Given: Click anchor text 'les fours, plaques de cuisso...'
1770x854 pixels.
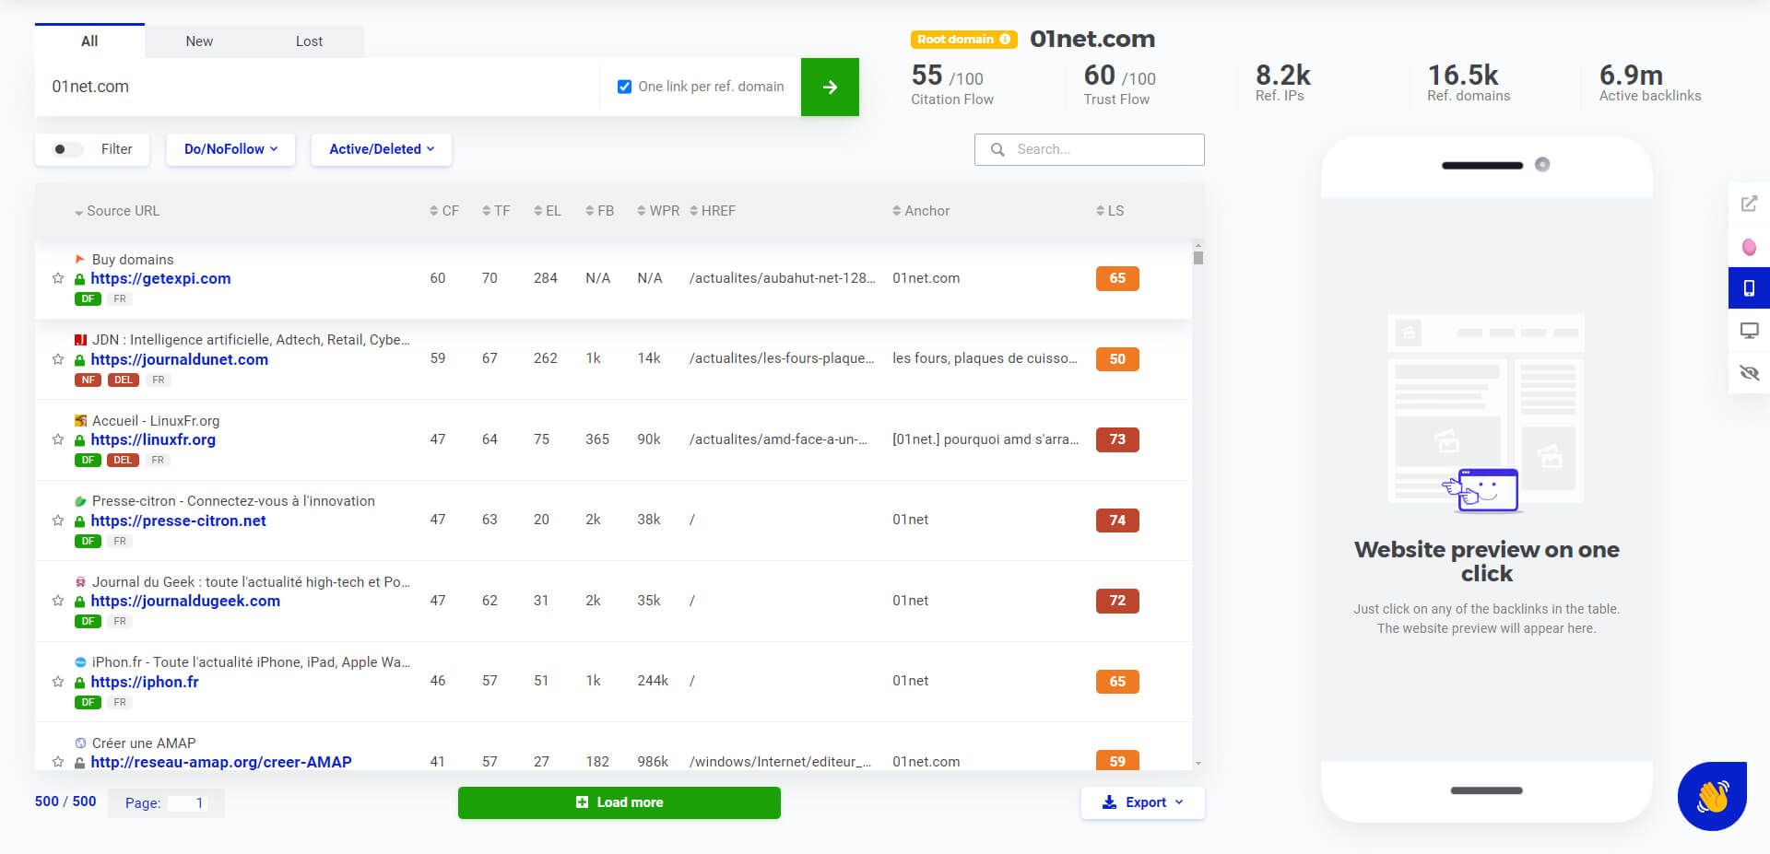Looking at the screenshot, I should 985,358.
